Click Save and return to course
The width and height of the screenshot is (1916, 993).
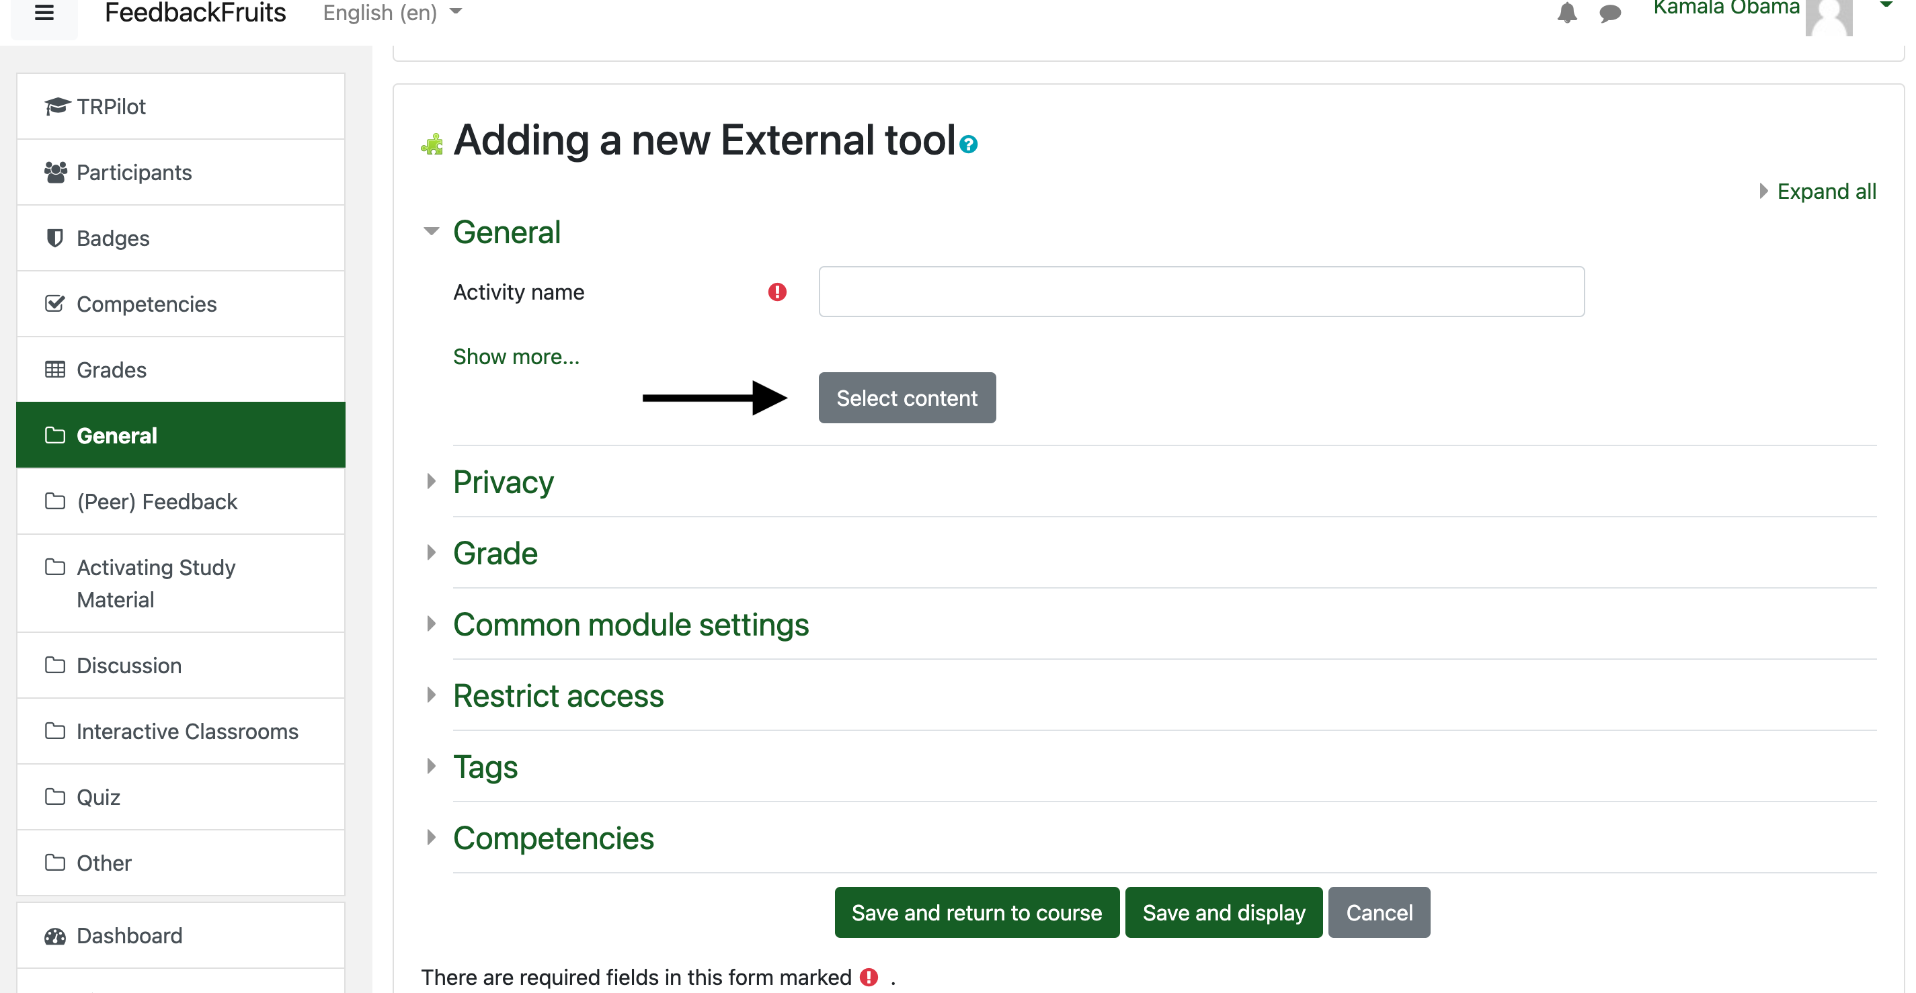(977, 912)
